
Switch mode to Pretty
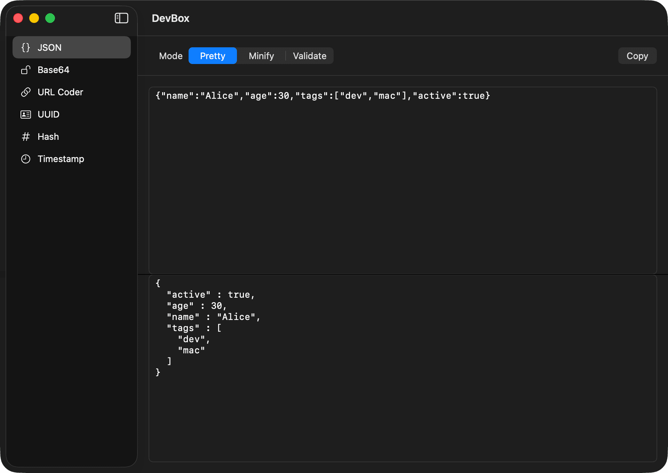click(x=213, y=56)
